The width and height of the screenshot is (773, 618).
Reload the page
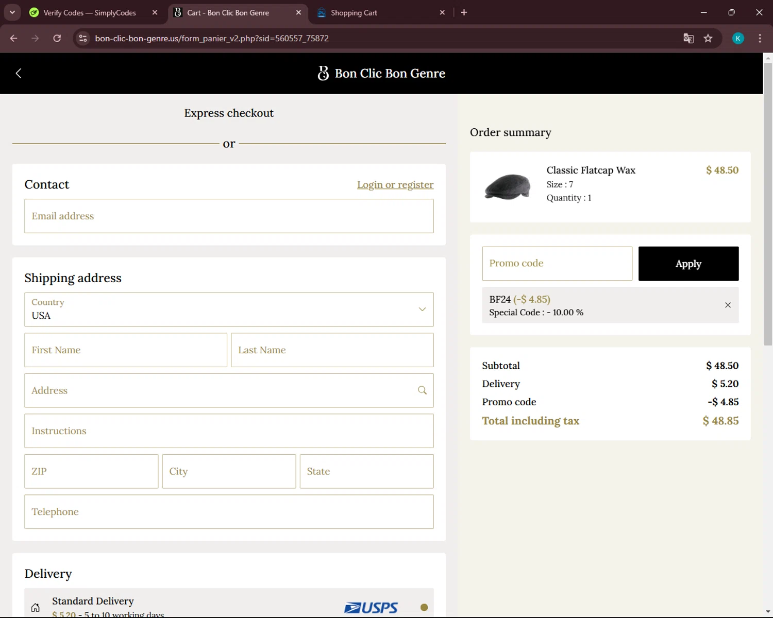point(57,38)
